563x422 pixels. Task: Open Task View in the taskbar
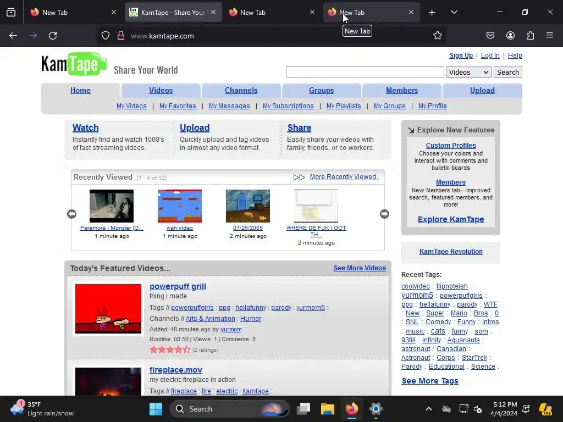(303, 409)
